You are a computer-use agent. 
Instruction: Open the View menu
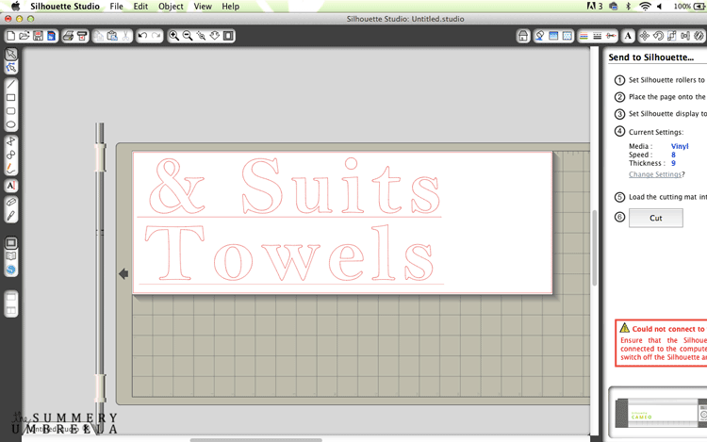203,7
